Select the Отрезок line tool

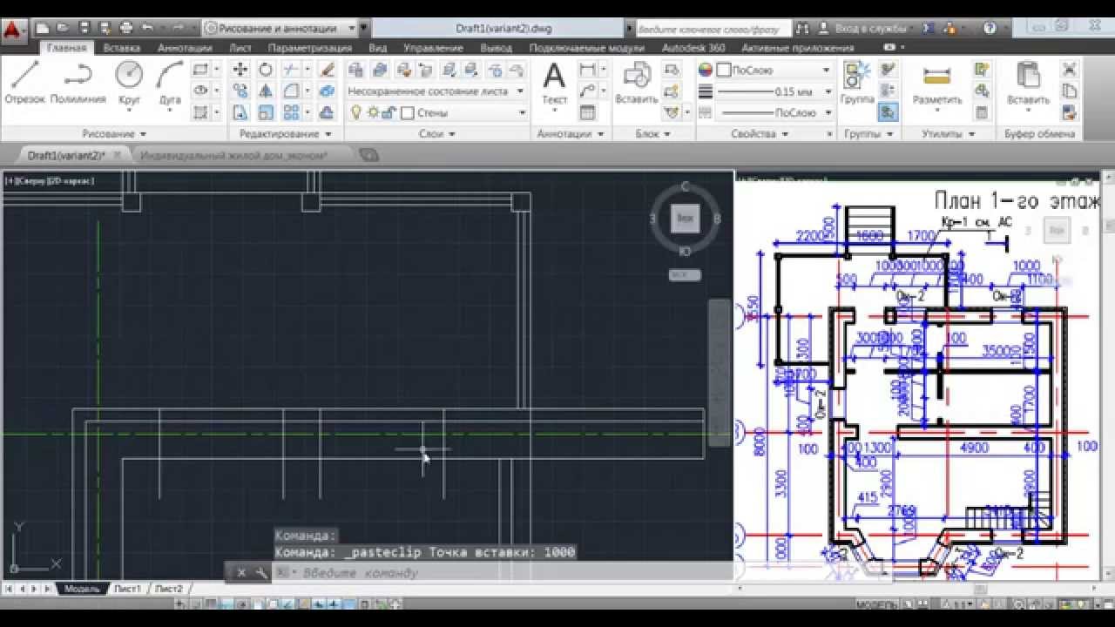(x=24, y=83)
